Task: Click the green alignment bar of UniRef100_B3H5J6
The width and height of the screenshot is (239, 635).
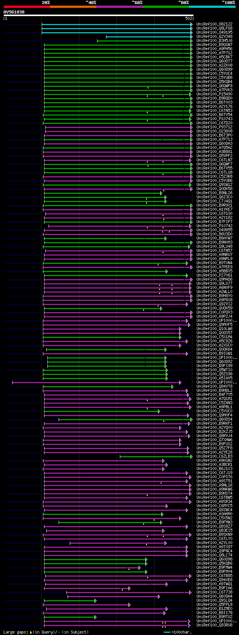Action: tap(145, 41)
